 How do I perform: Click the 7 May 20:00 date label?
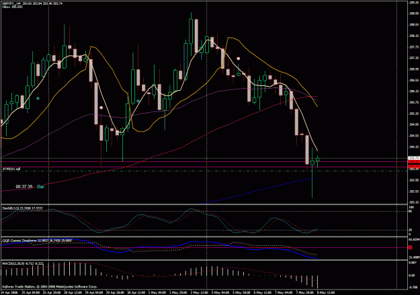[x=305, y=292]
